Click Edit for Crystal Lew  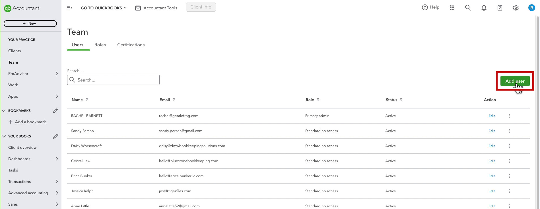pos(492,161)
